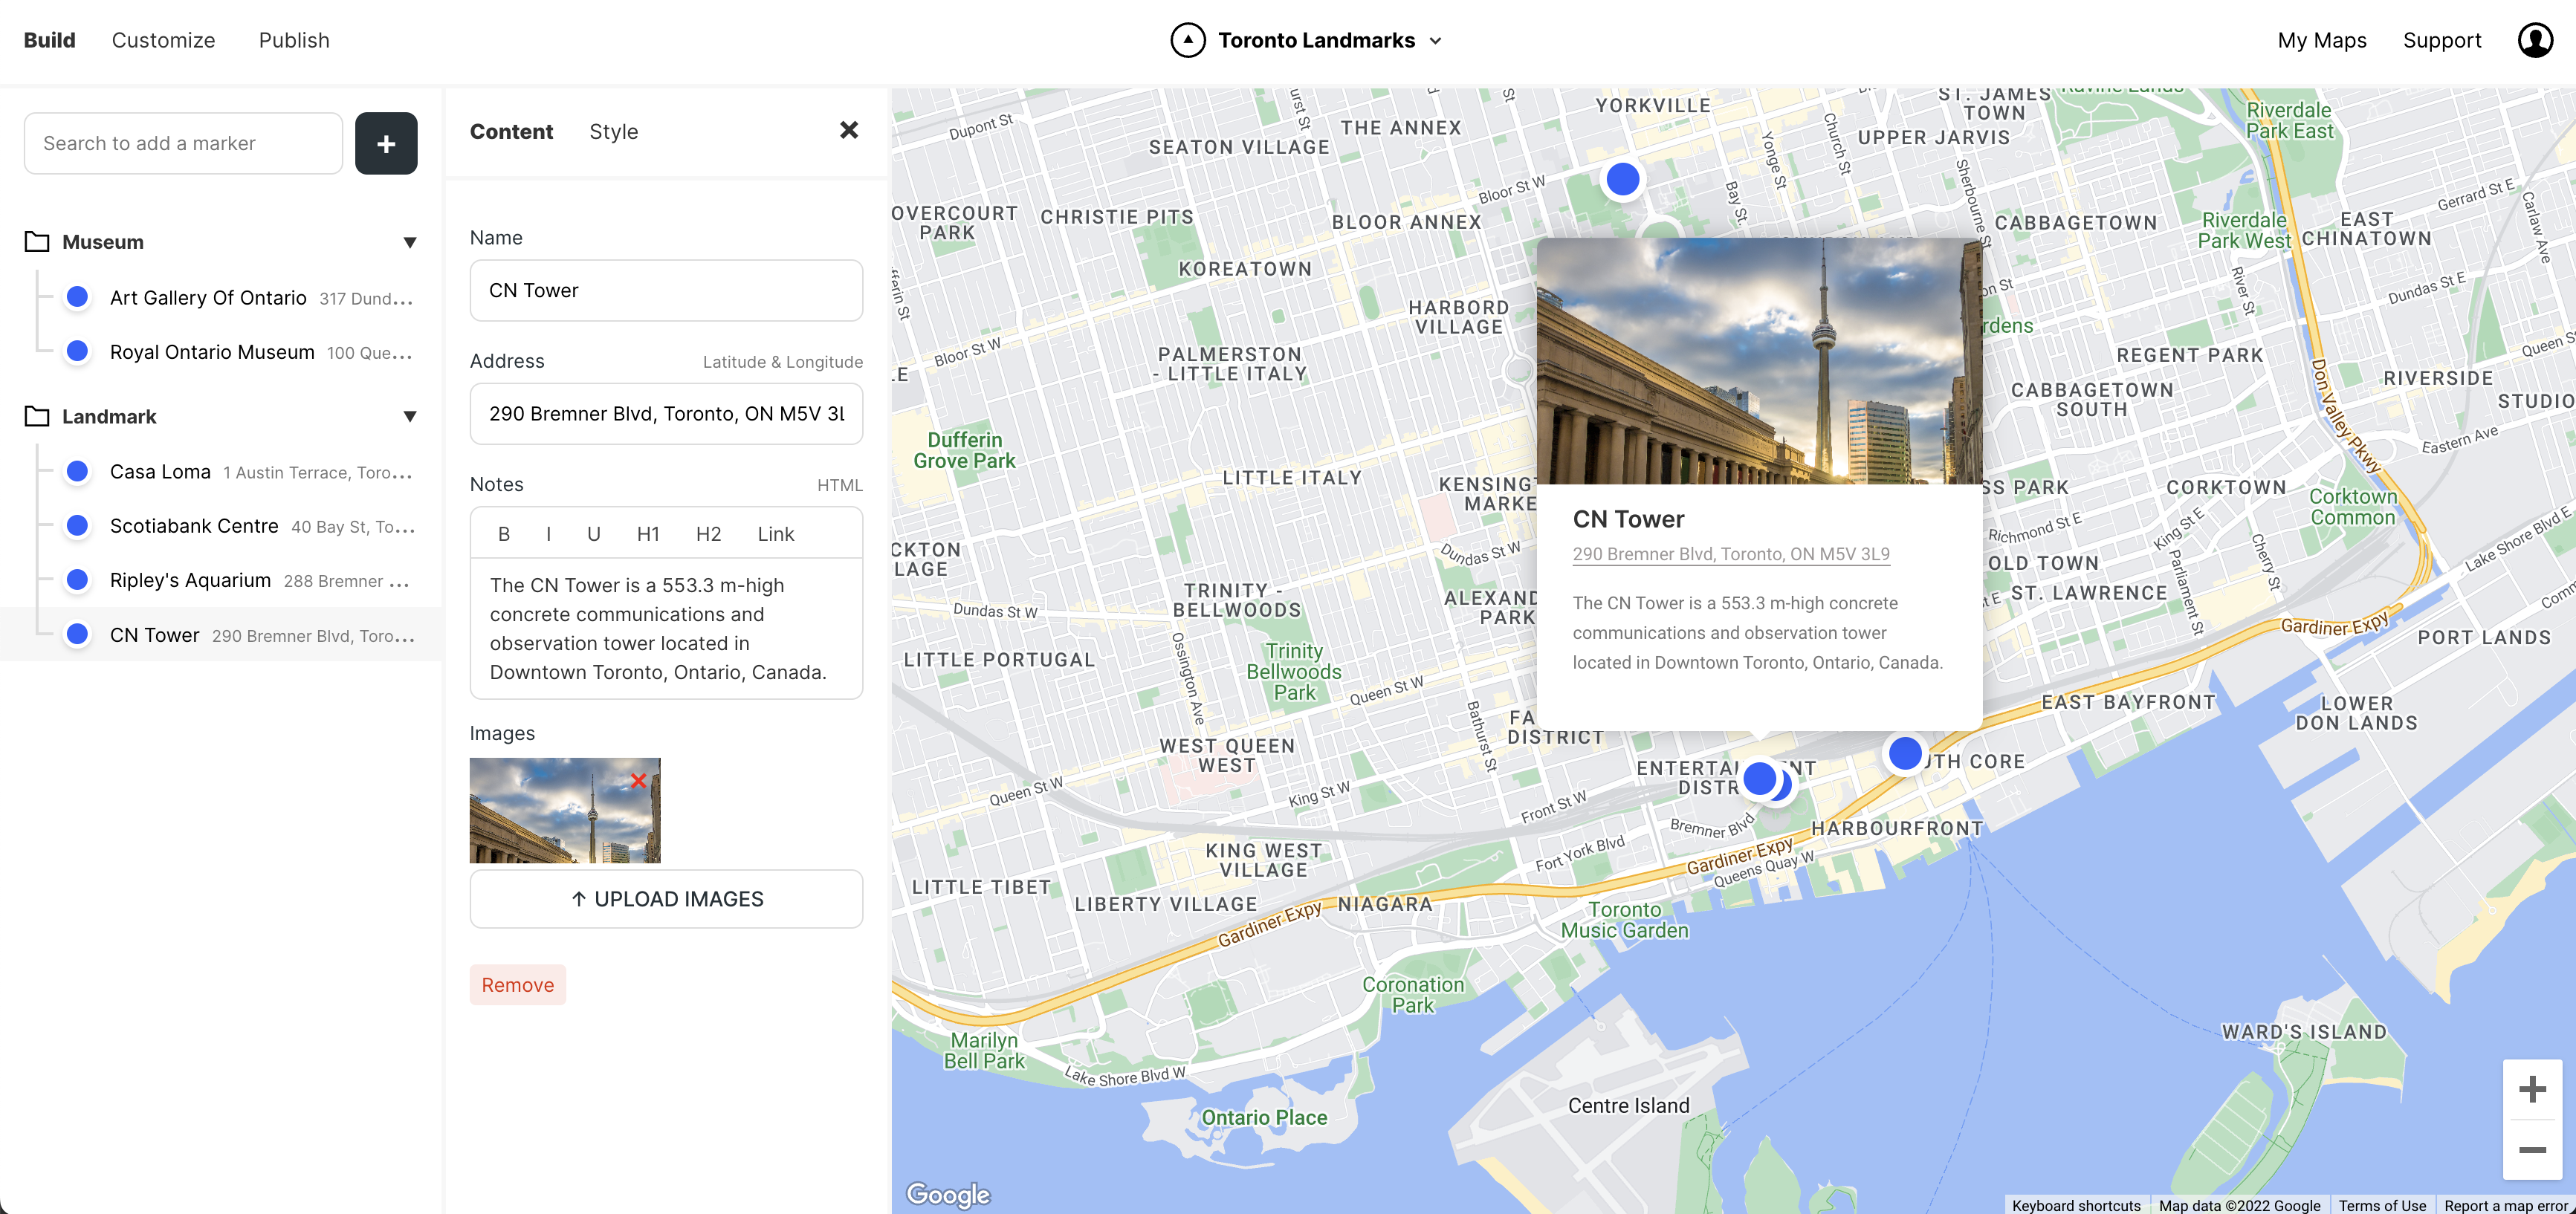Switch to the Publish tab

pyautogui.click(x=294, y=40)
